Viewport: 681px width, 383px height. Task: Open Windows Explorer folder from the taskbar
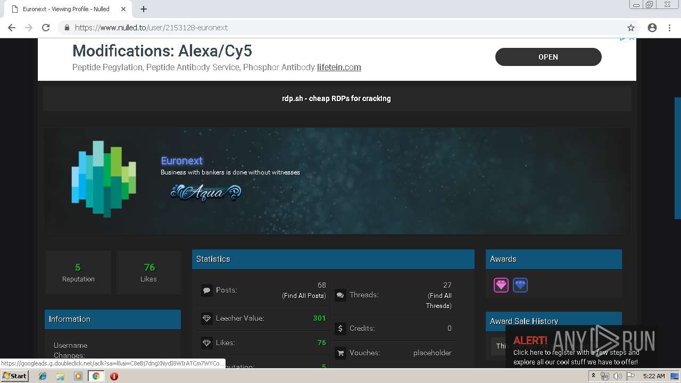(60, 376)
